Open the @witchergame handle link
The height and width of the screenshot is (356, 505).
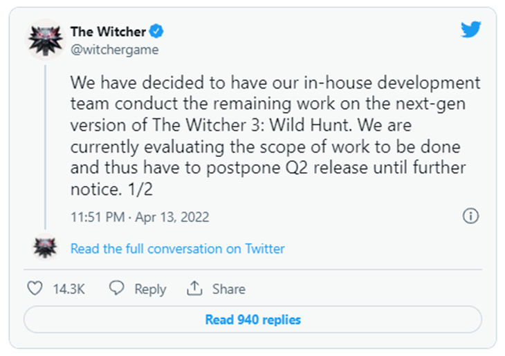(115, 50)
